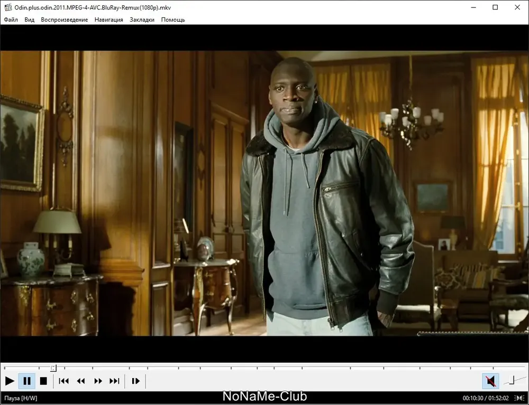Open the Навигация menu
Screen dimensions: 529x405
[x=108, y=20]
